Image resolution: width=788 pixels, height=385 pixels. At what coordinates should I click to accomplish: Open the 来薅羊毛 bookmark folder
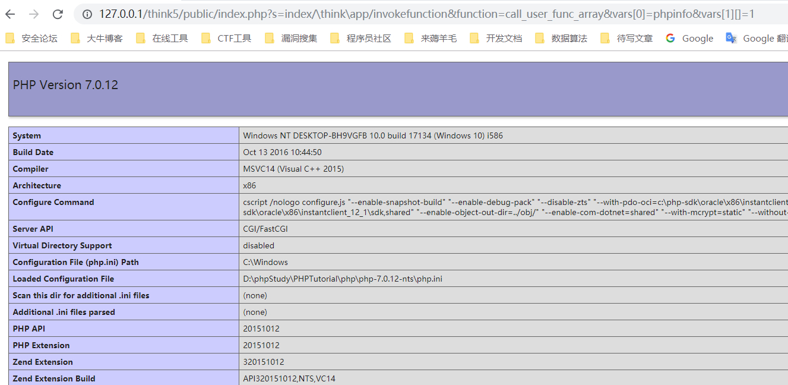click(x=431, y=39)
